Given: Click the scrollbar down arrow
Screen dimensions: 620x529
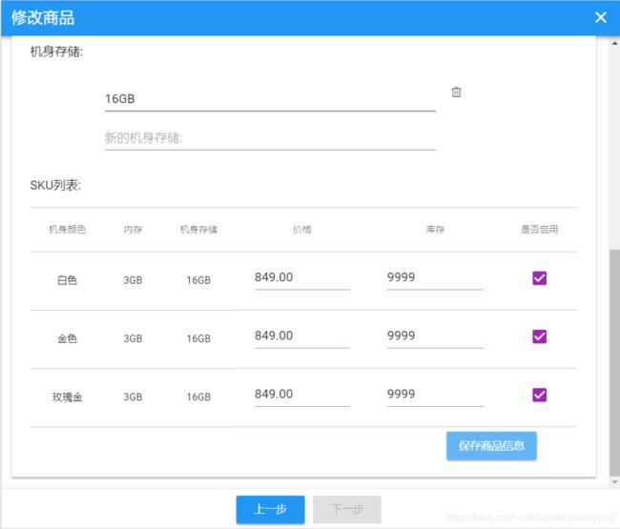Looking at the screenshot, I should click(x=614, y=482).
